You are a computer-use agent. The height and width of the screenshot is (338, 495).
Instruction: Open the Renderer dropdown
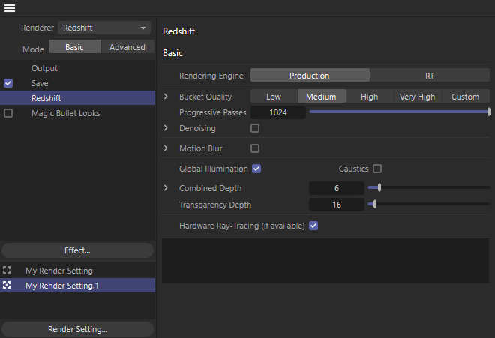[105, 28]
